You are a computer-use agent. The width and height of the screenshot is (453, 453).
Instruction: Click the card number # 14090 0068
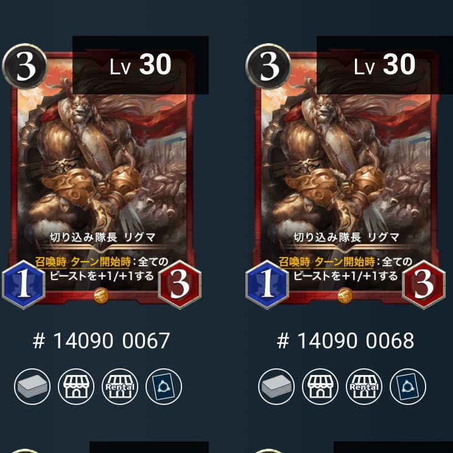pyautogui.click(x=345, y=341)
